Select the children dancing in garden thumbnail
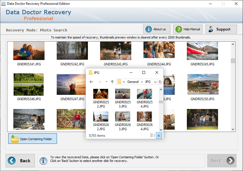 point(202,119)
